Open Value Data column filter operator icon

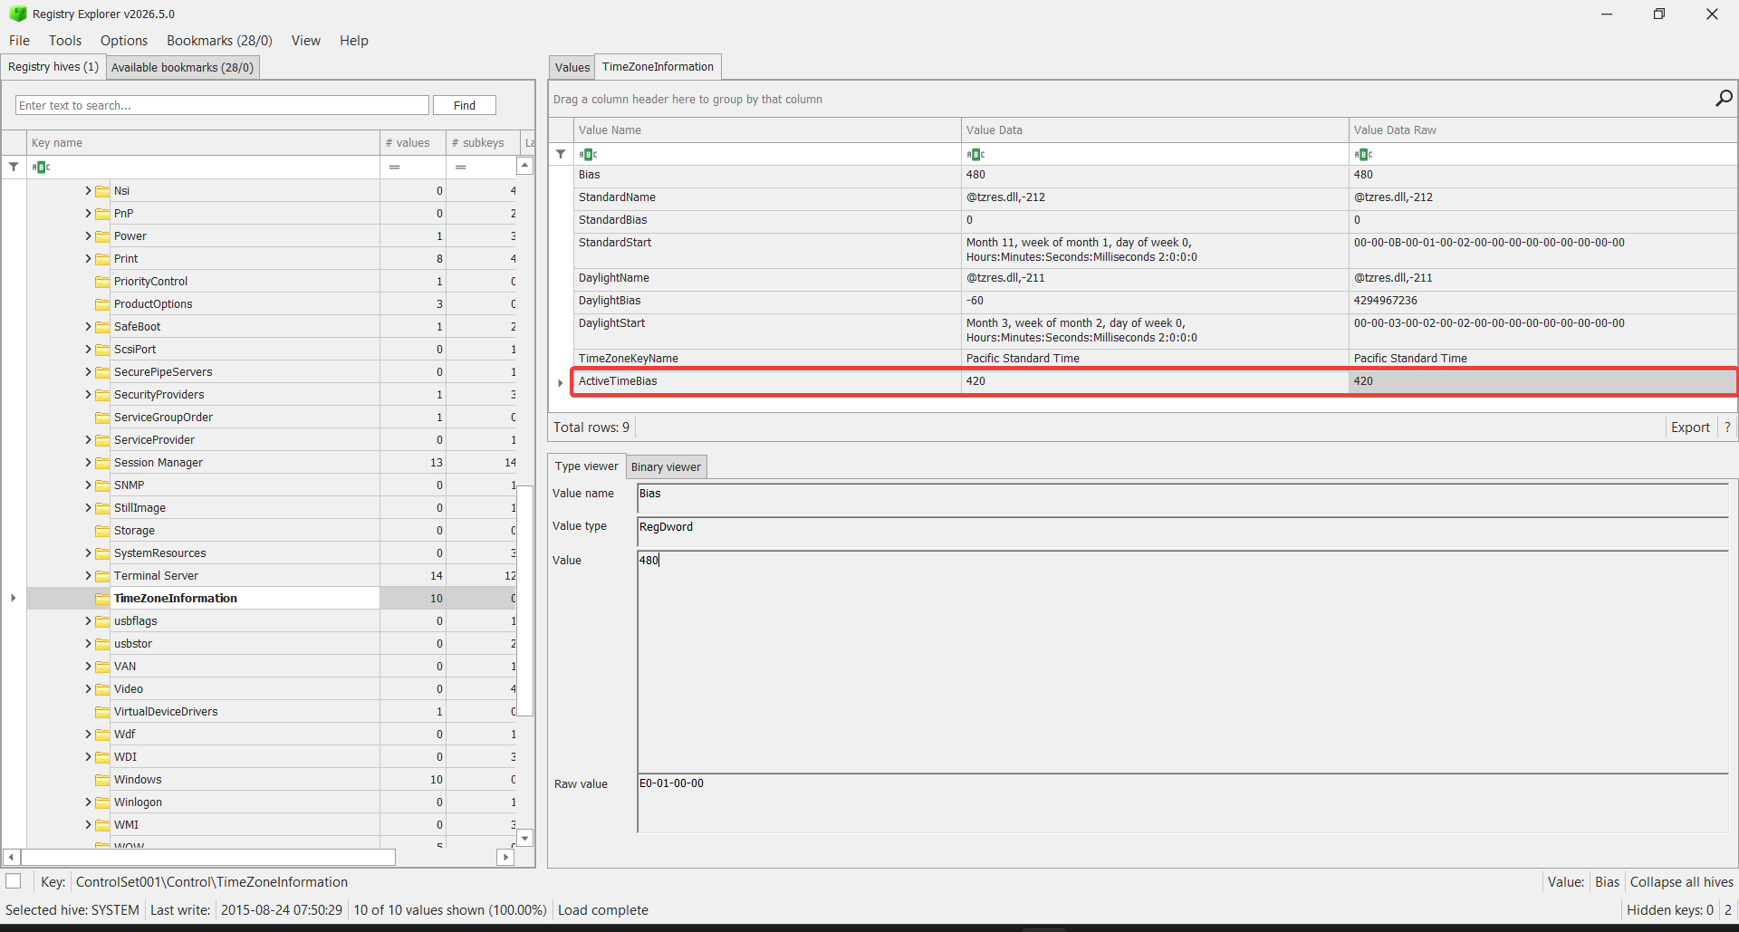[x=975, y=154]
